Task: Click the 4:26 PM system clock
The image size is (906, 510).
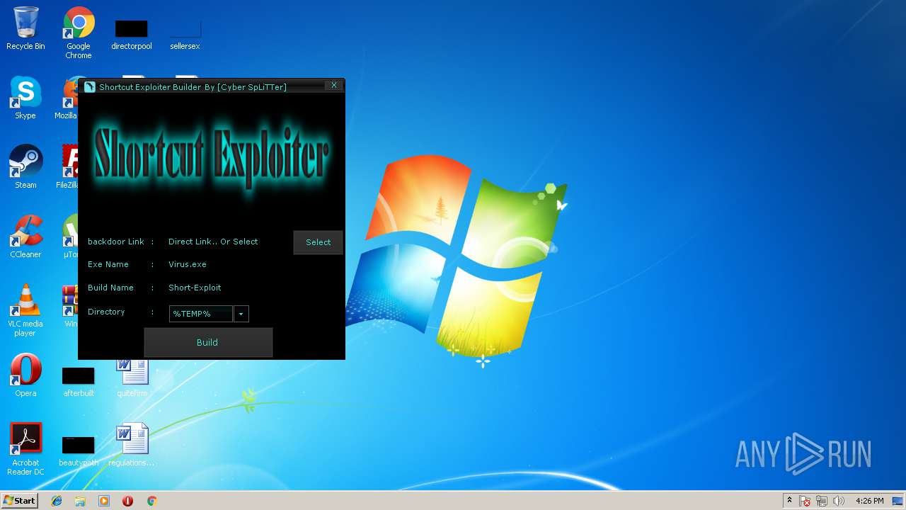Action: pyautogui.click(x=869, y=501)
